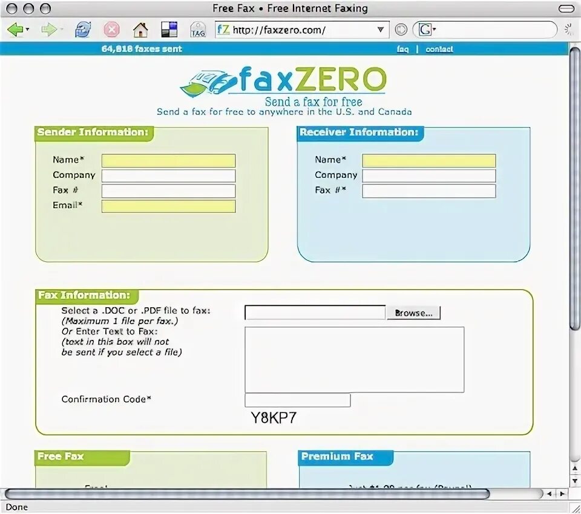Click the Receiver Information heading
The width and height of the screenshot is (581, 514).
coord(359,132)
